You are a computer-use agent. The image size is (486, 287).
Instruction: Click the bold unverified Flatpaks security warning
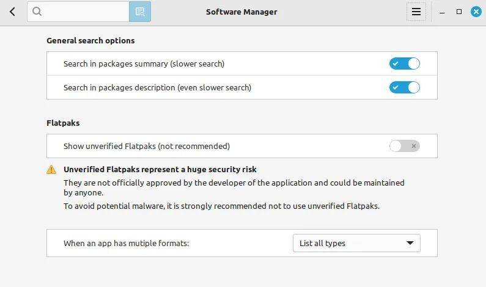click(160, 169)
